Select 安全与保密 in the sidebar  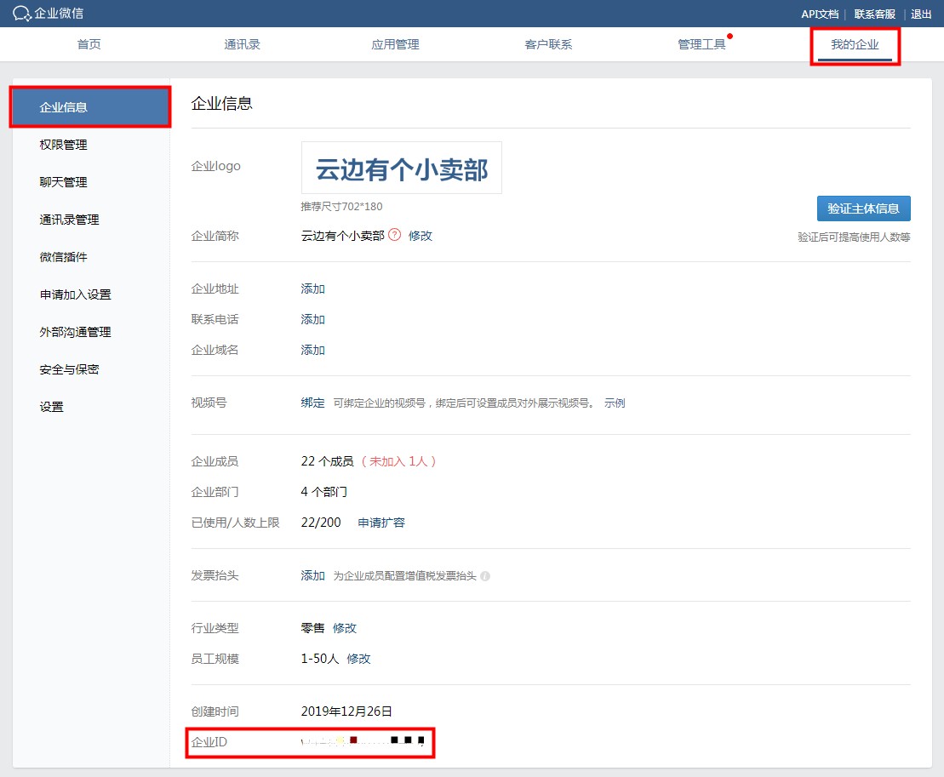pos(69,369)
